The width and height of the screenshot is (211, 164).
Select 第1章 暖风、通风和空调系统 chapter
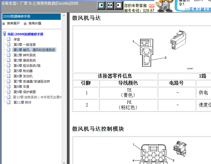(x=34, y=50)
